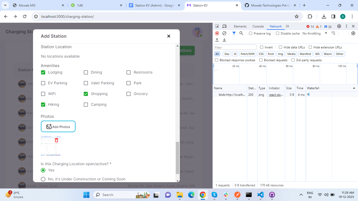Image resolution: width=358 pixels, height=201 pixels.
Task: Click the network filter funnel icon
Action: pos(234,33)
